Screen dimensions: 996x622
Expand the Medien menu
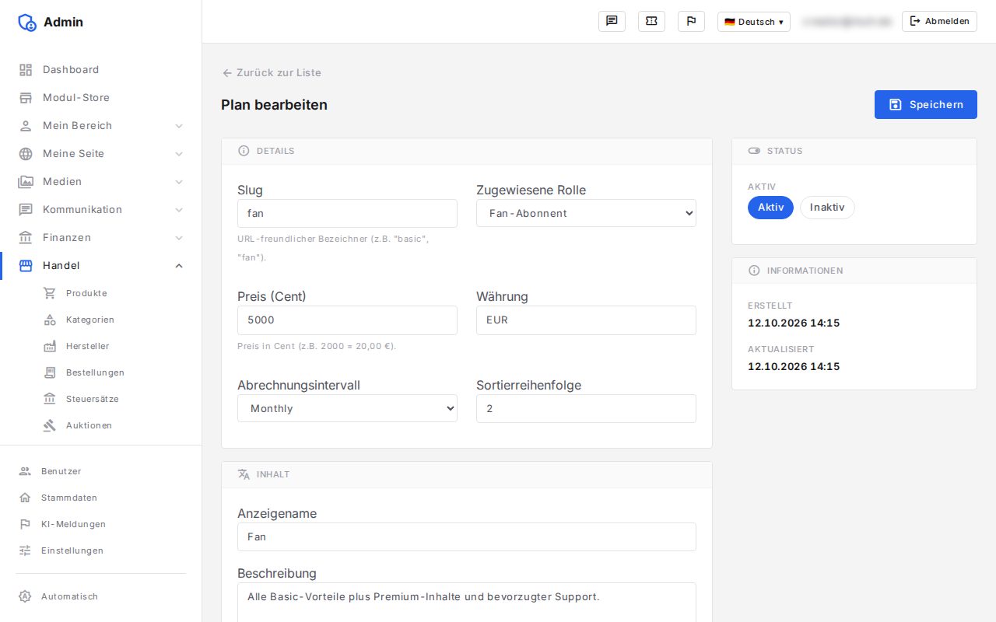point(101,182)
